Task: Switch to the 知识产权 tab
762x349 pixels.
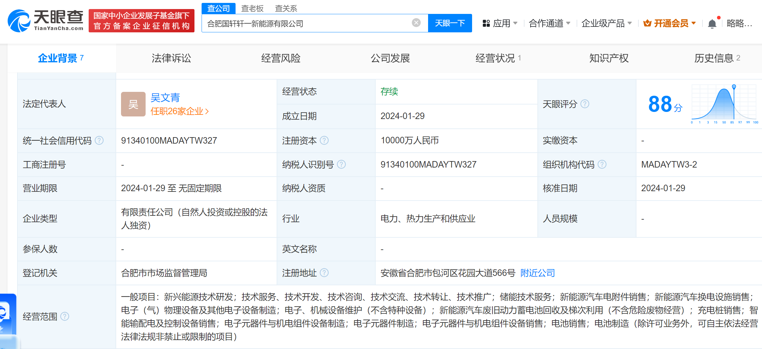Action: click(609, 58)
